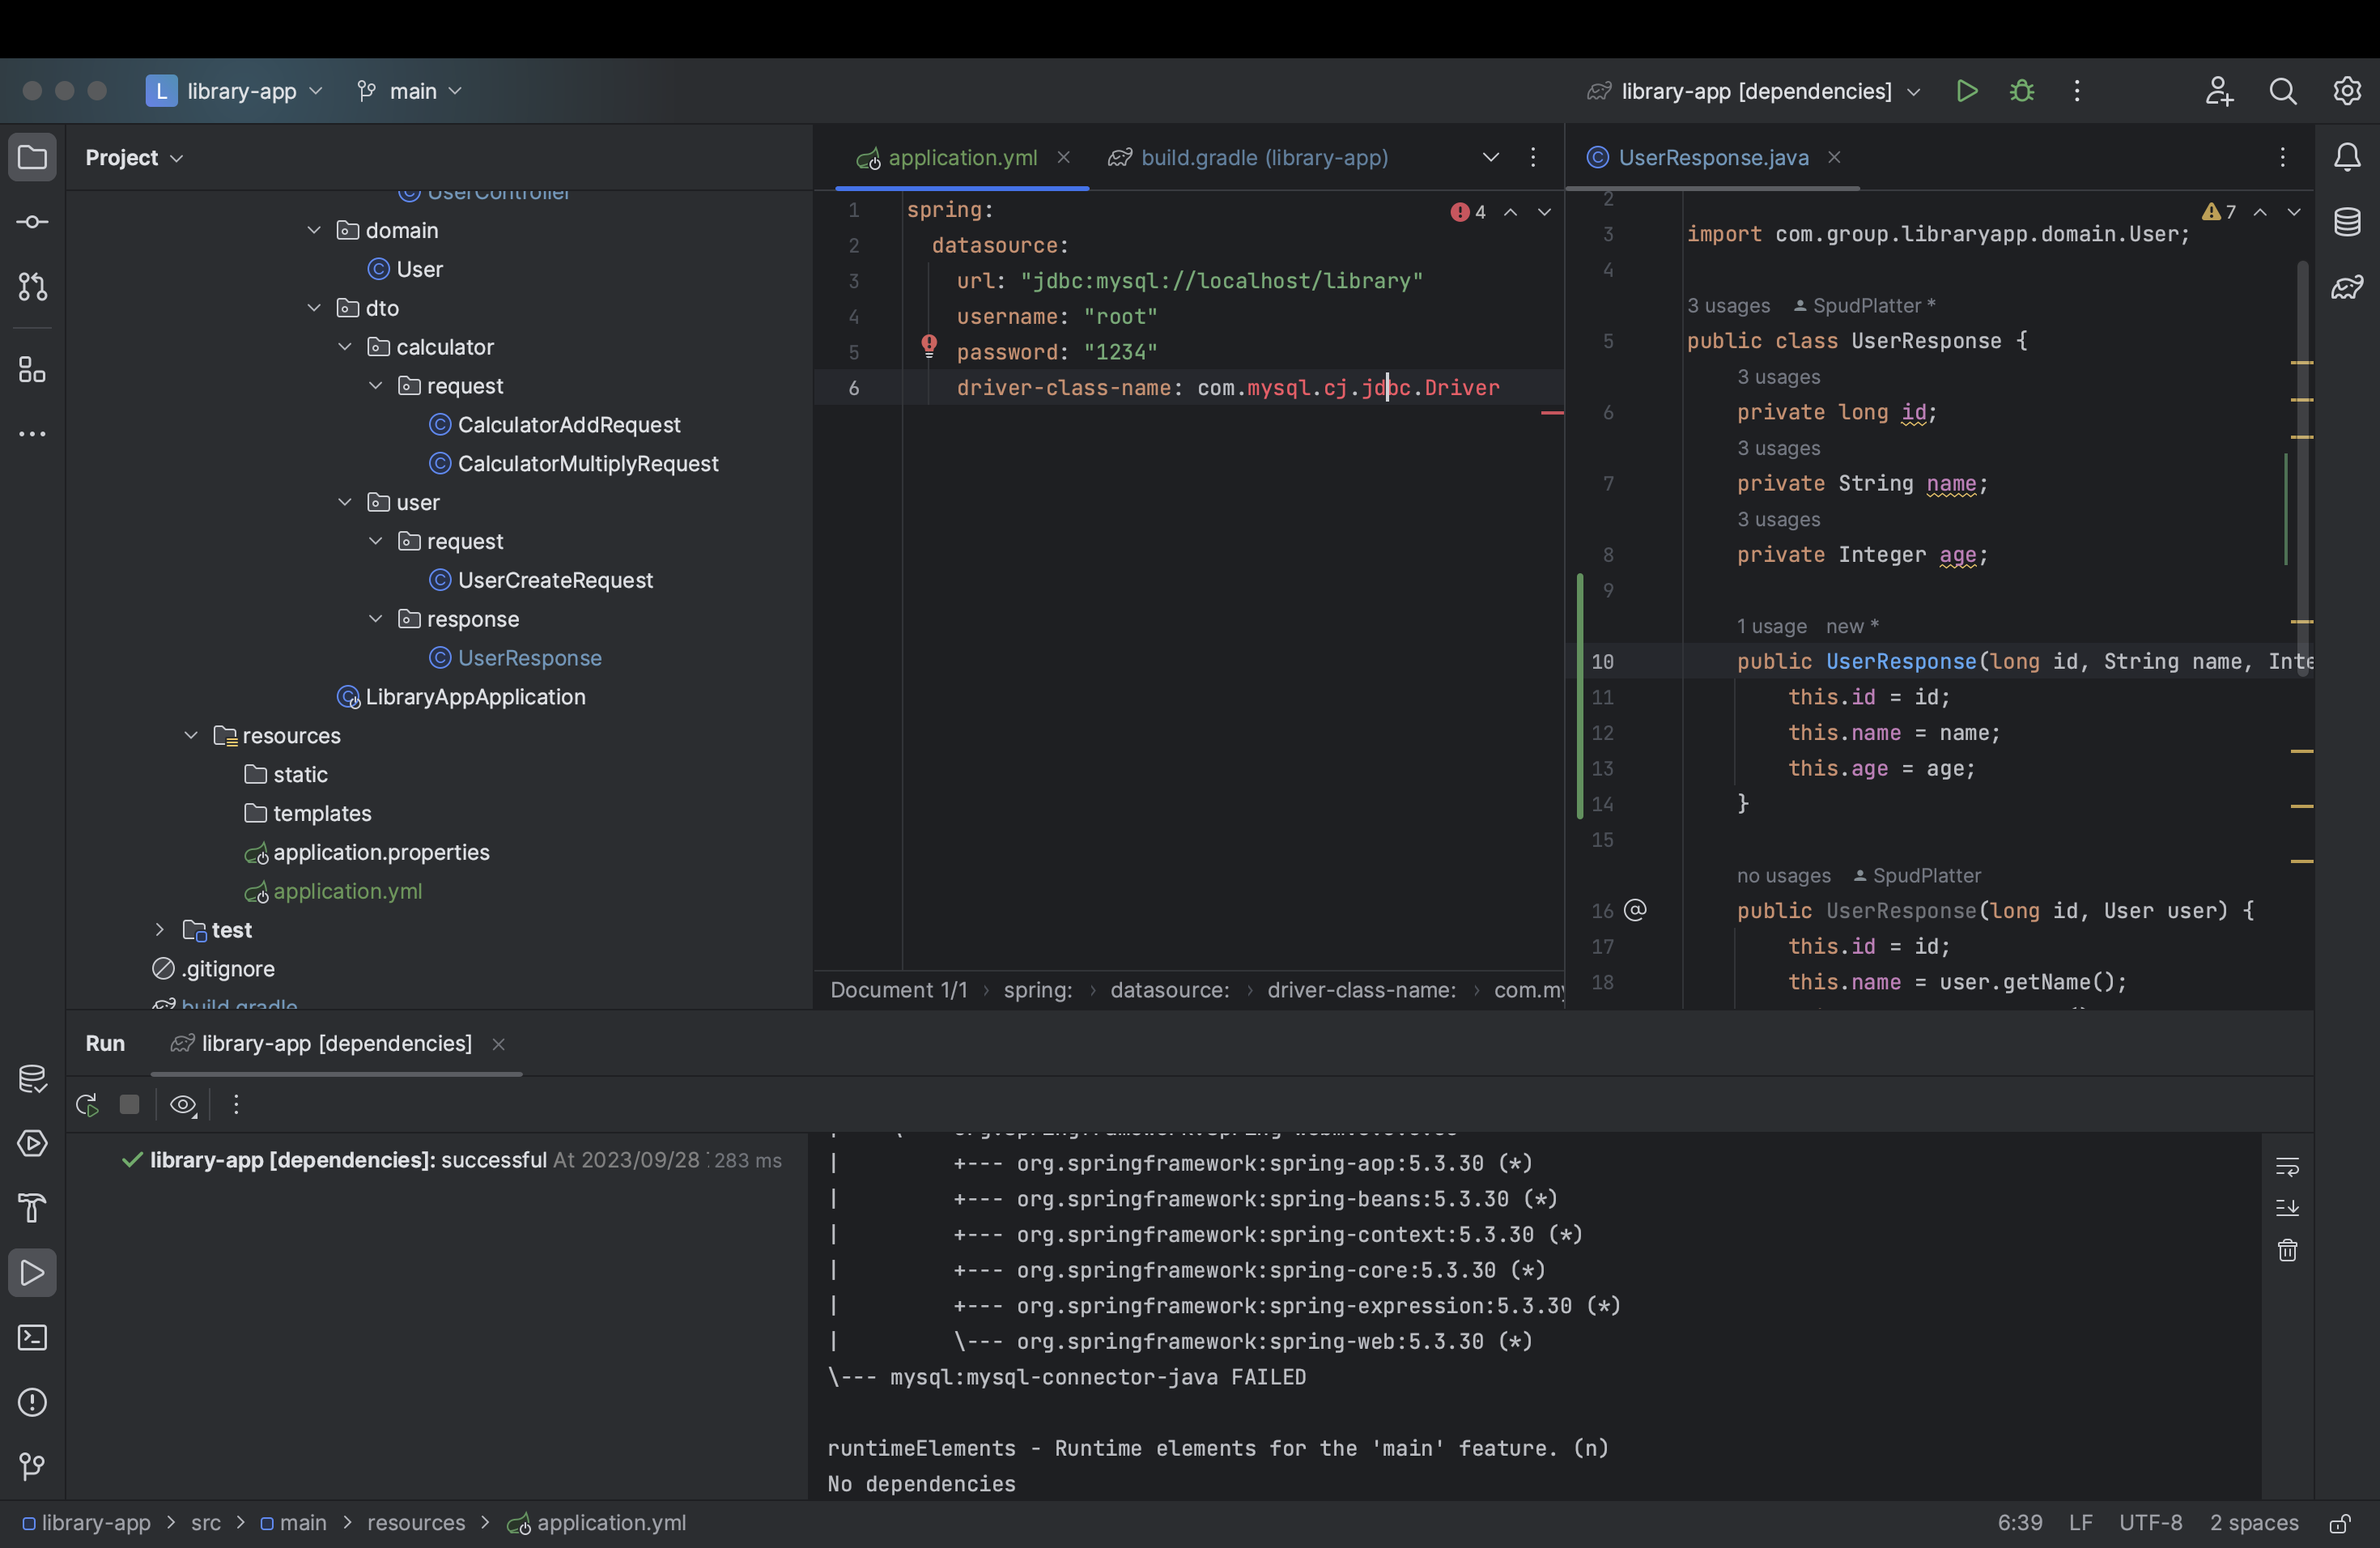Open the Database tool window on right sidebar
Image resolution: width=2380 pixels, height=1548 pixels.
click(x=2347, y=222)
